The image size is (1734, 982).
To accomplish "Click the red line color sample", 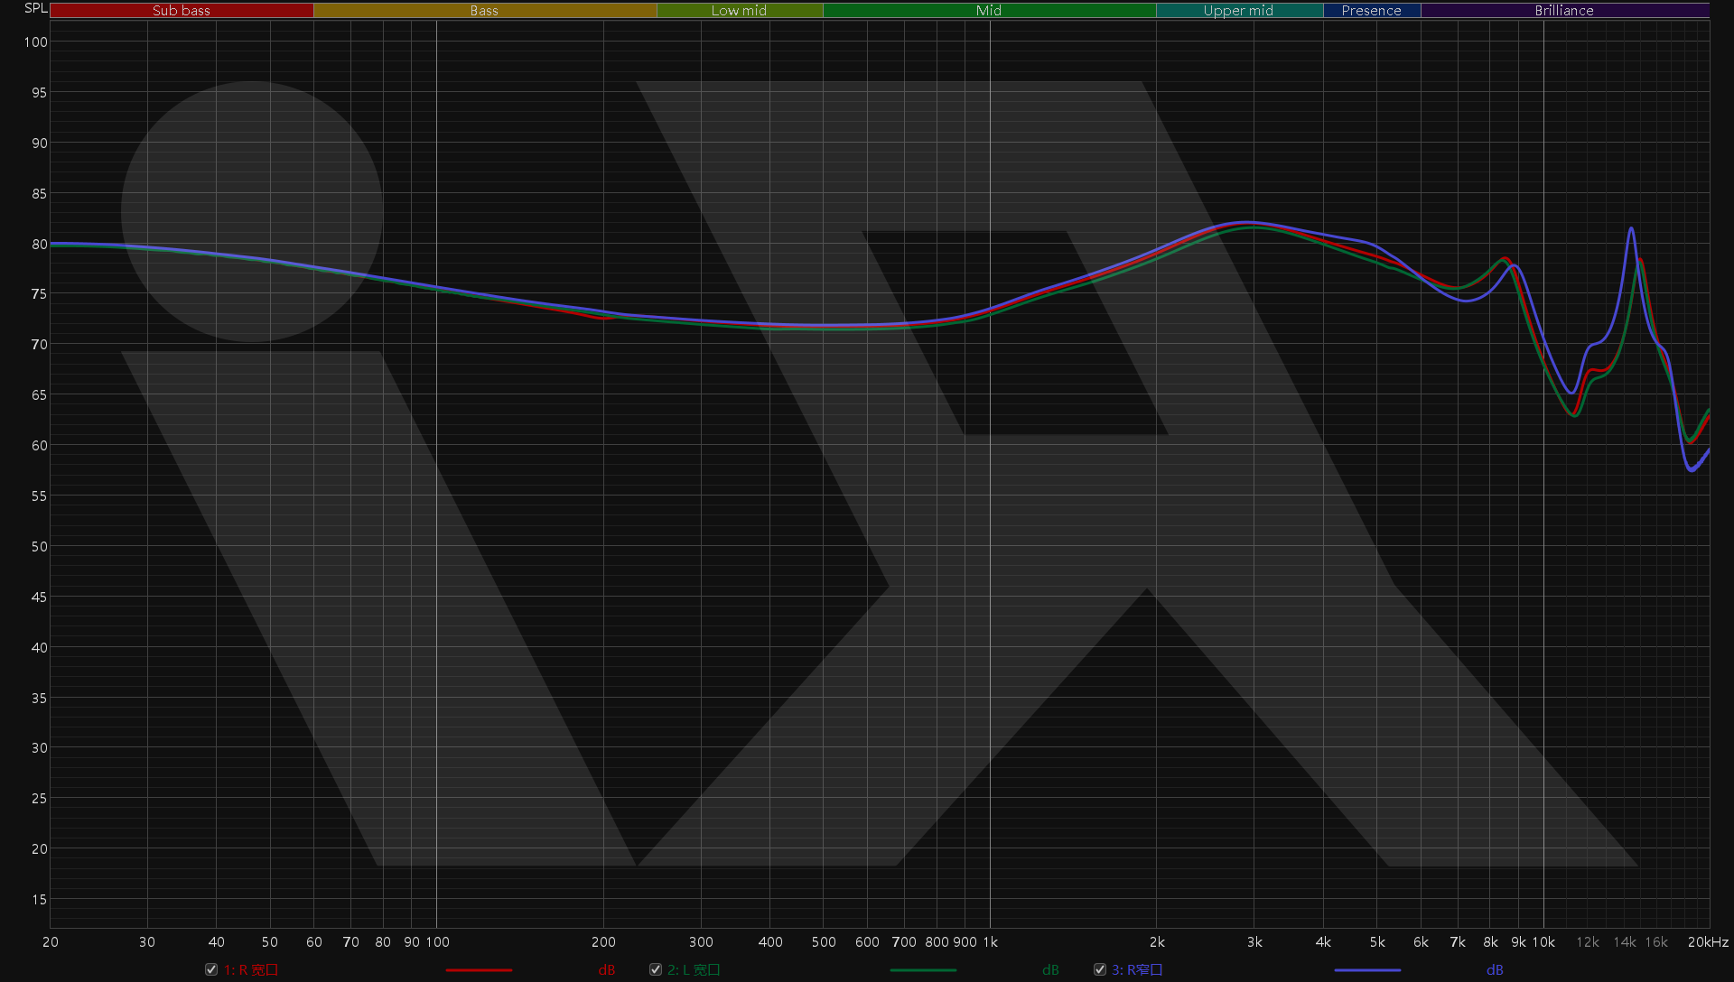I will coord(479,970).
